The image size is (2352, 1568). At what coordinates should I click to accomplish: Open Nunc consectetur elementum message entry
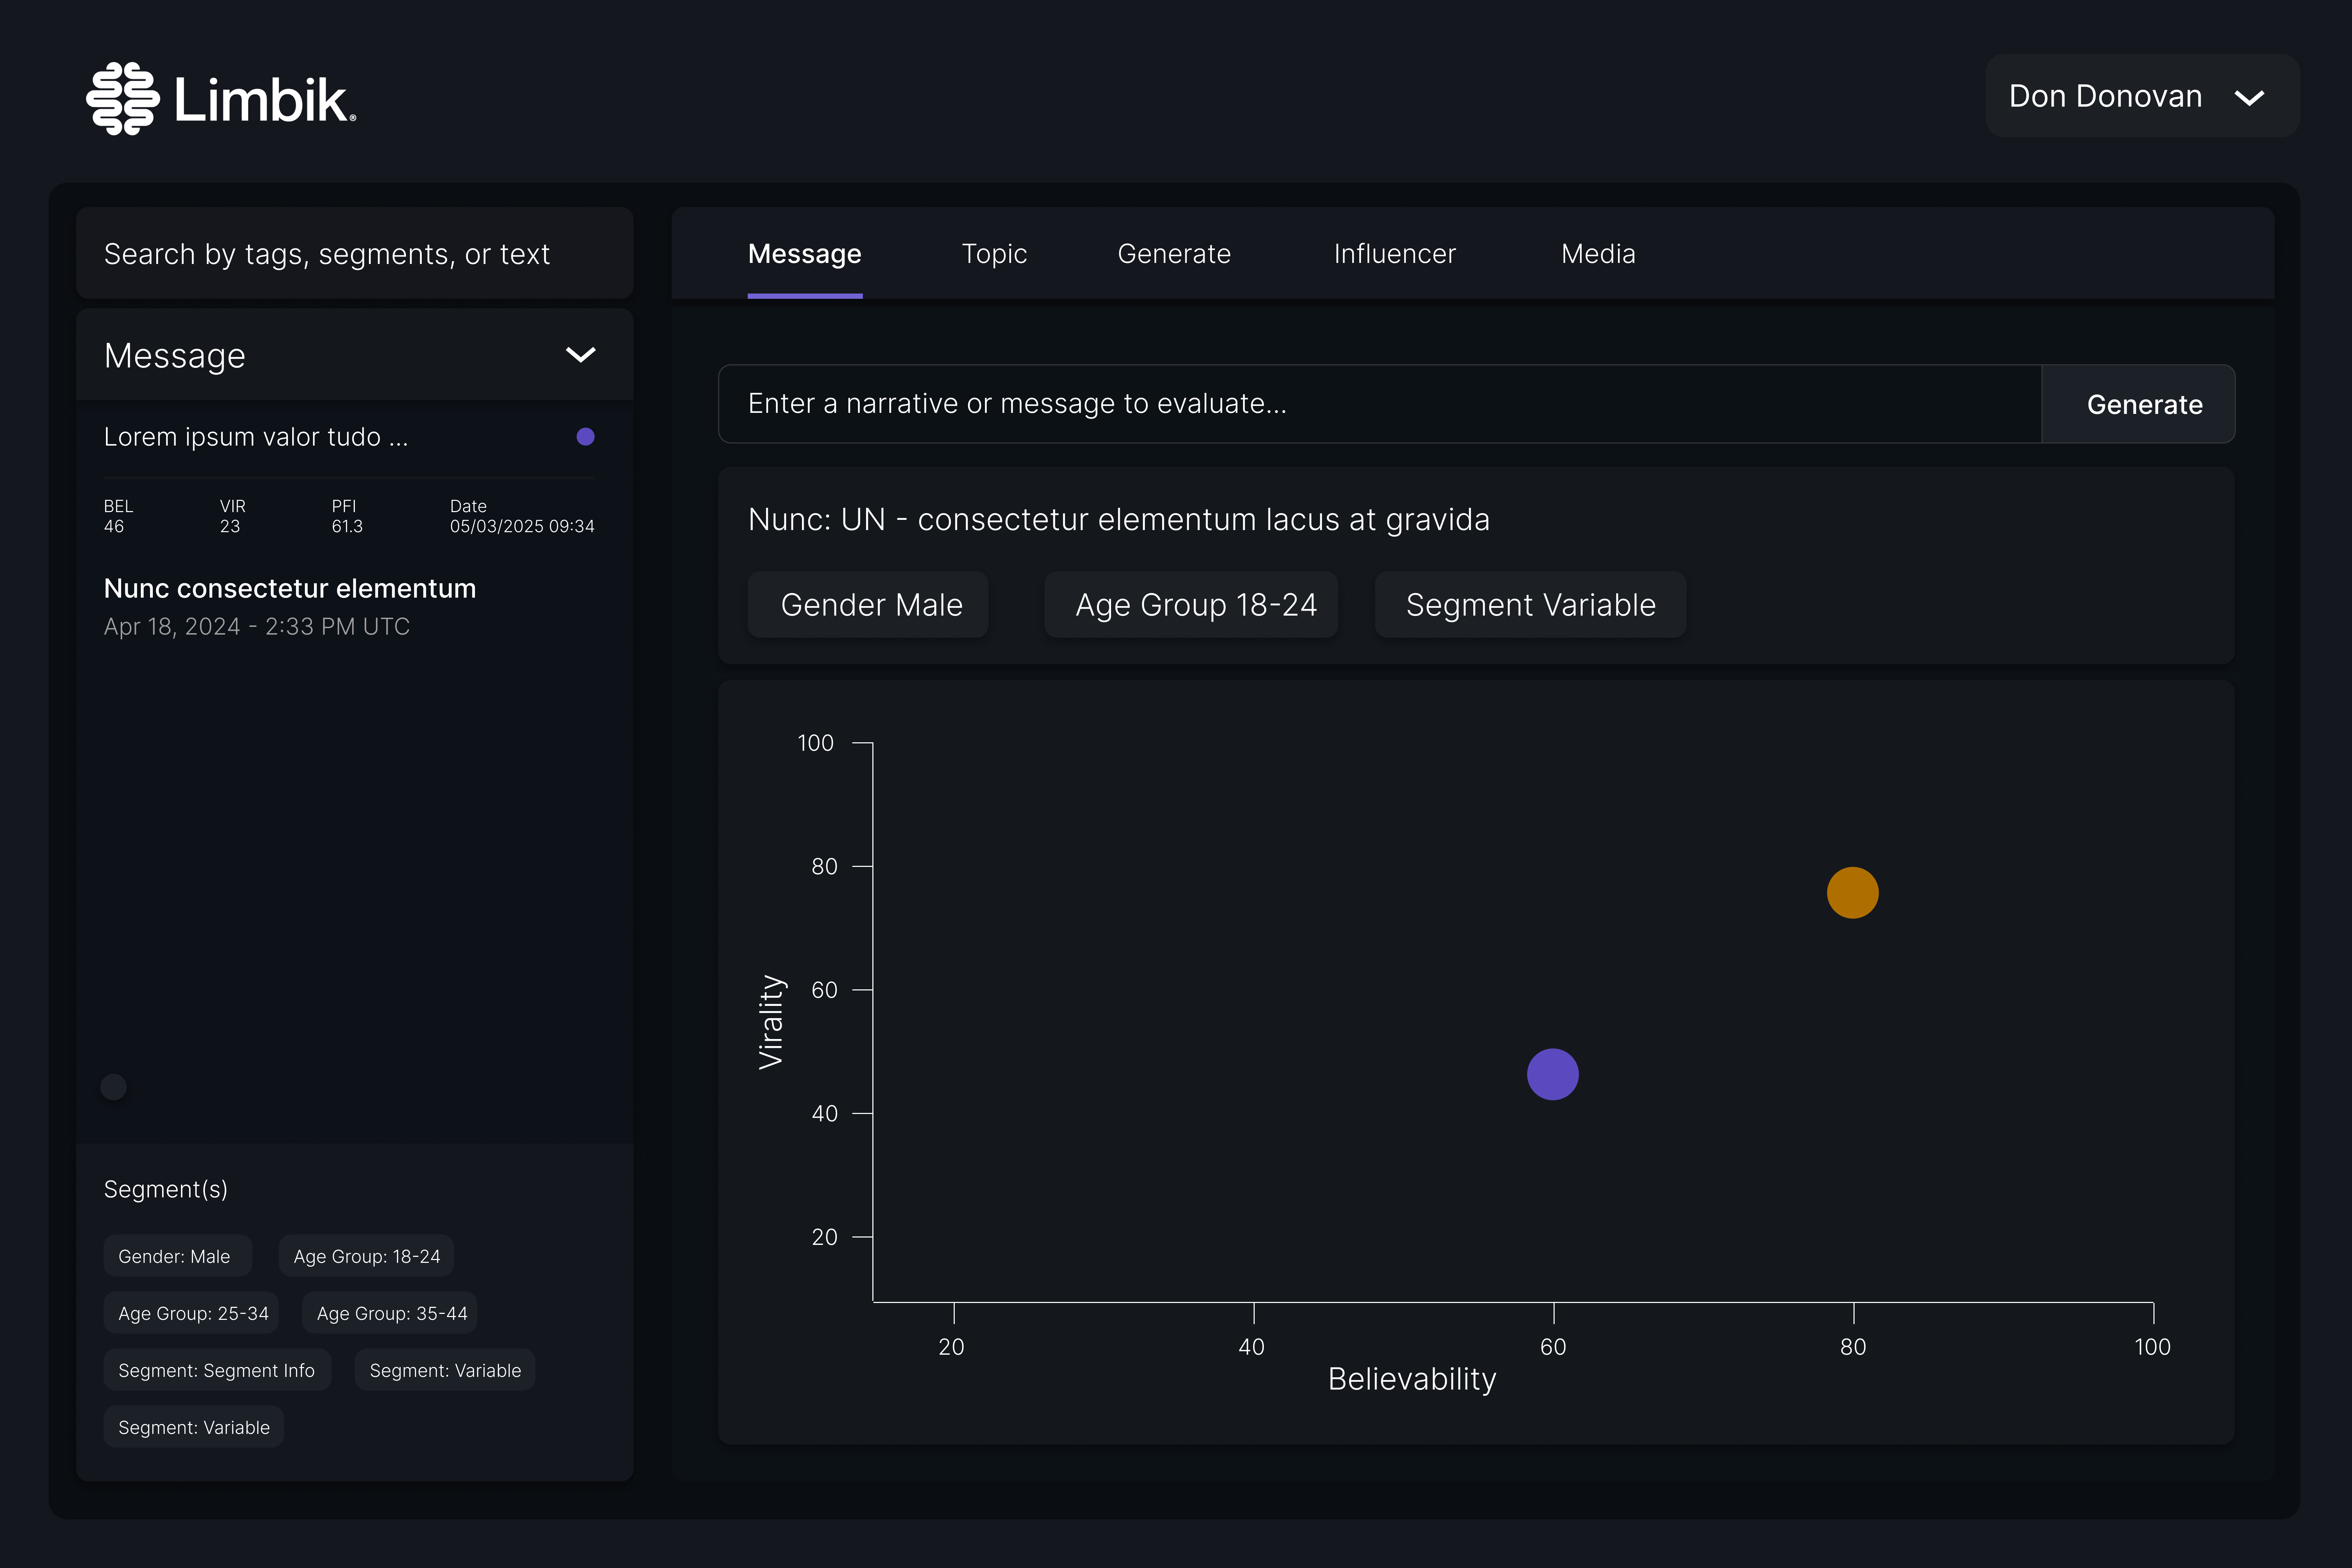click(x=290, y=588)
